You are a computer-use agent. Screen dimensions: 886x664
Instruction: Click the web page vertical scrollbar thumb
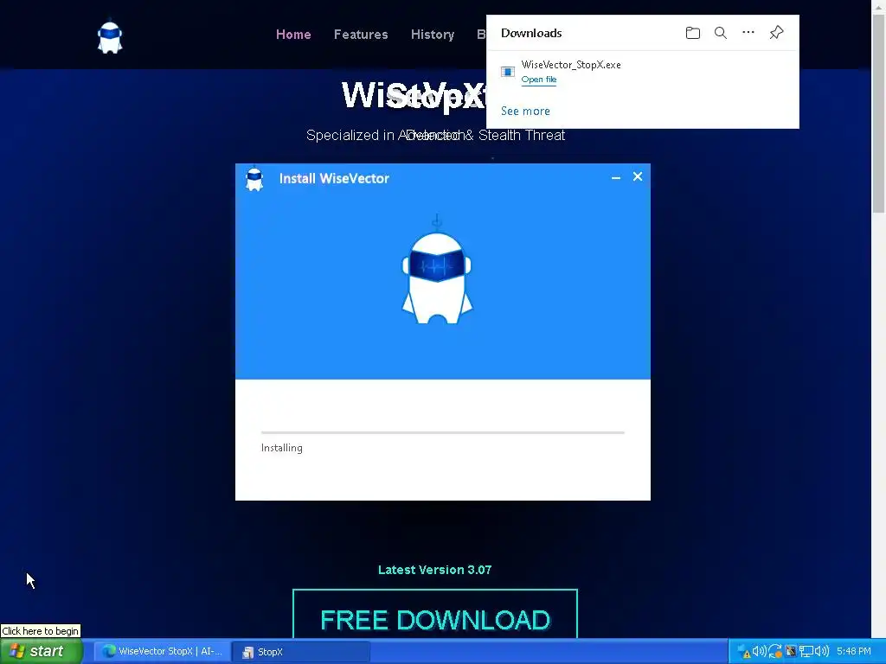879,115
